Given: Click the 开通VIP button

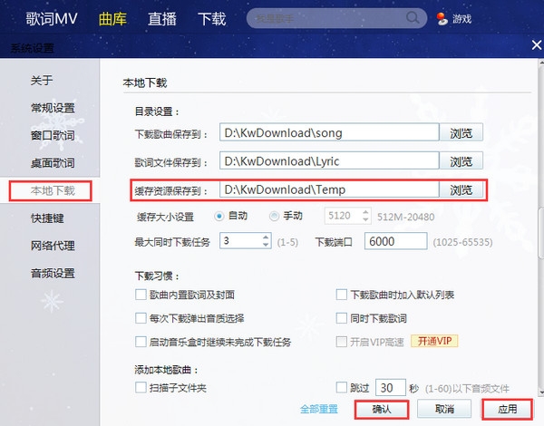Looking at the screenshot, I should coord(436,342).
